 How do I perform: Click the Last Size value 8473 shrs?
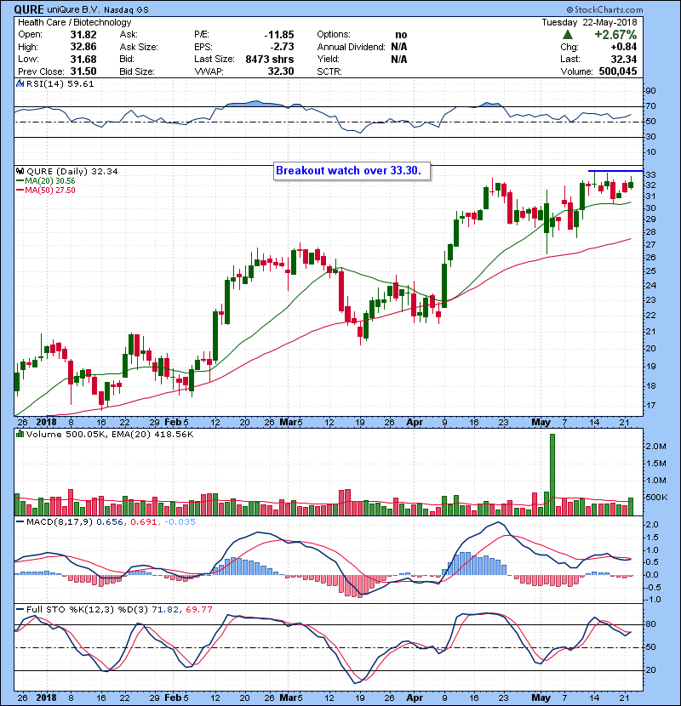[270, 59]
